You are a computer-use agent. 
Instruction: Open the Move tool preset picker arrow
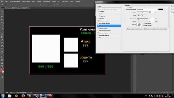[x=5, y=5]
